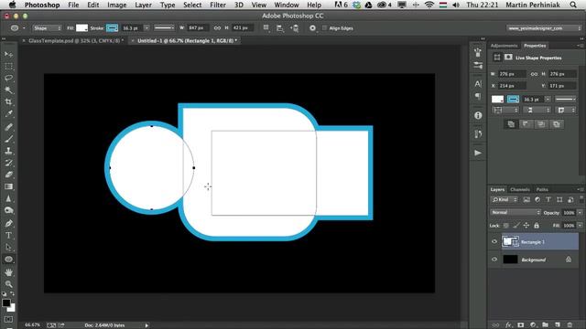Open the shape geometry gear options

tap(313, 28)
